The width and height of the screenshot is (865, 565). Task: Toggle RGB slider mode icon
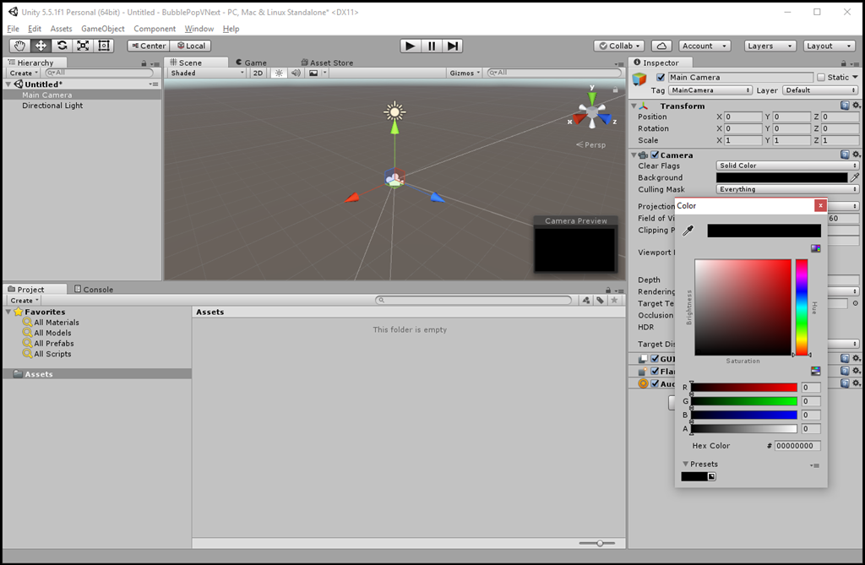click(815, 371)
